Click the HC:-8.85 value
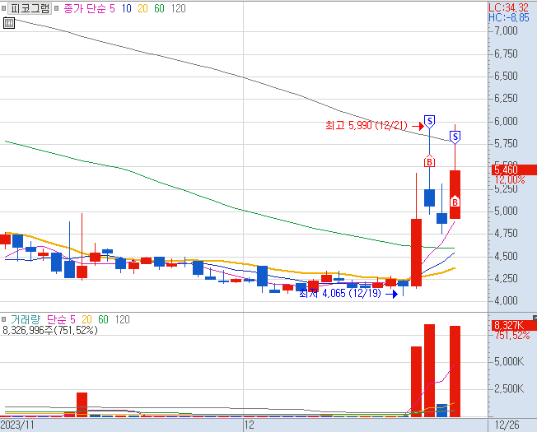This screenshot has height=432, width=537. click(x=509, y=18)
